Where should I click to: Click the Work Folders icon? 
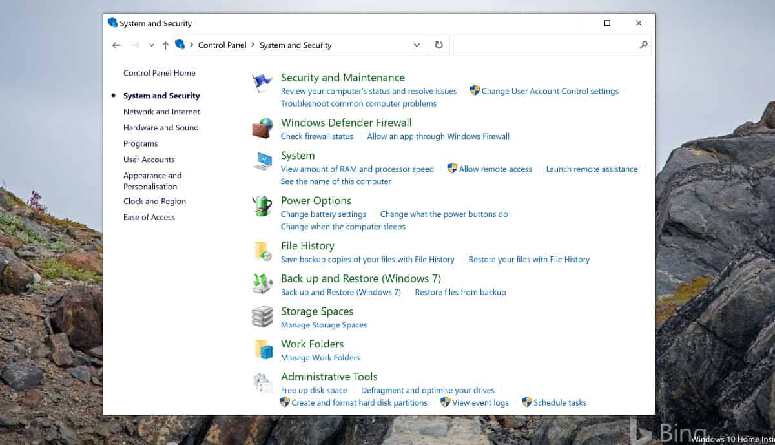[x=263, y=349]
